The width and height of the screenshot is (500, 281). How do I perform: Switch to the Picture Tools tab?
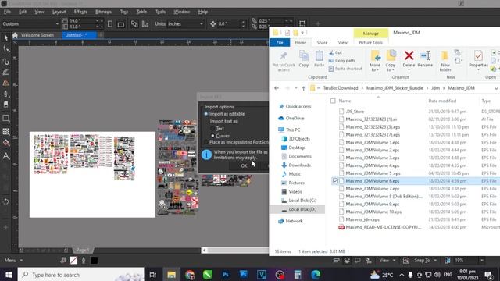tap(370, 42)
